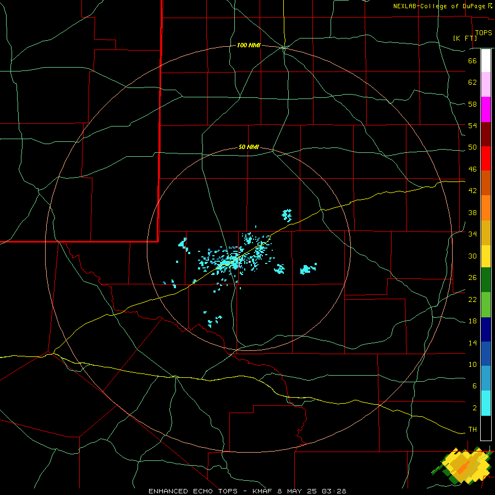Click the white swatch in the tops legend
The height and width of the screenshot is (495, 495).
click(486, 61)
